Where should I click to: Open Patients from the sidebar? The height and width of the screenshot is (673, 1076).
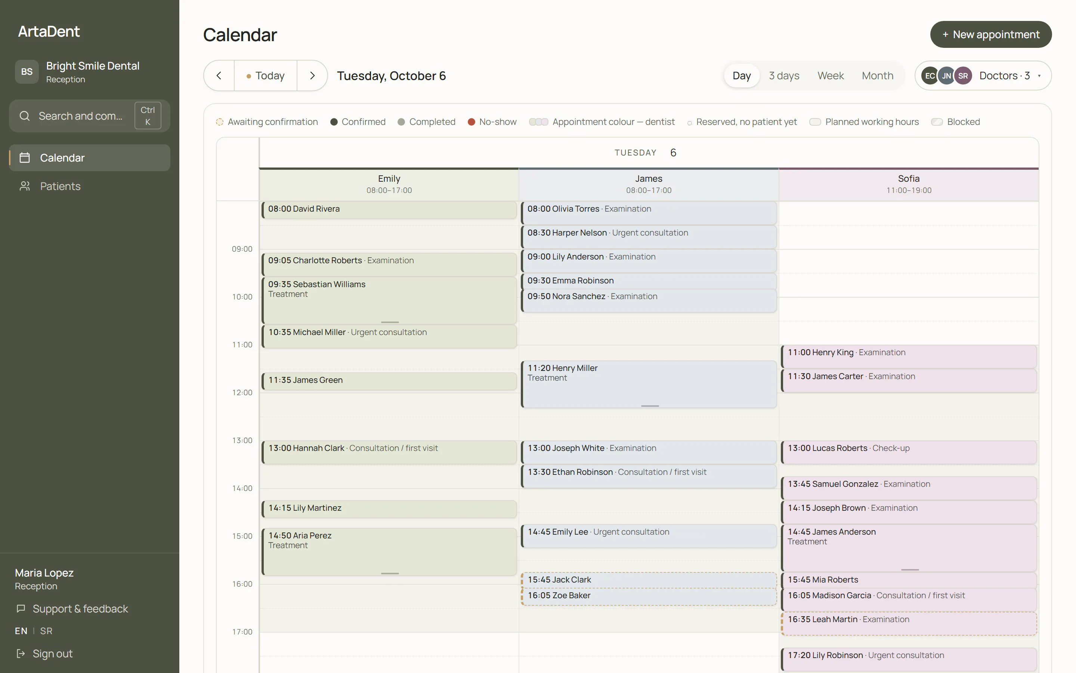90,186
